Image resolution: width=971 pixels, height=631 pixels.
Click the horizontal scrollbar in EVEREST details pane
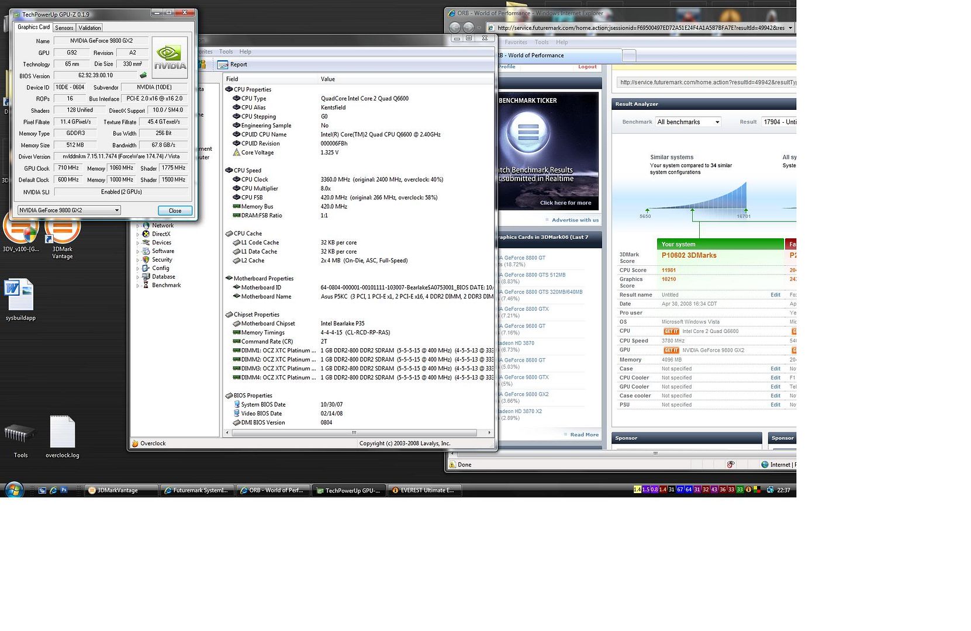tap(354, 433)
